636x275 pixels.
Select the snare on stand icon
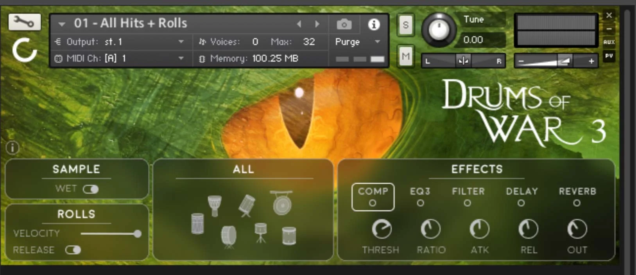260,232
